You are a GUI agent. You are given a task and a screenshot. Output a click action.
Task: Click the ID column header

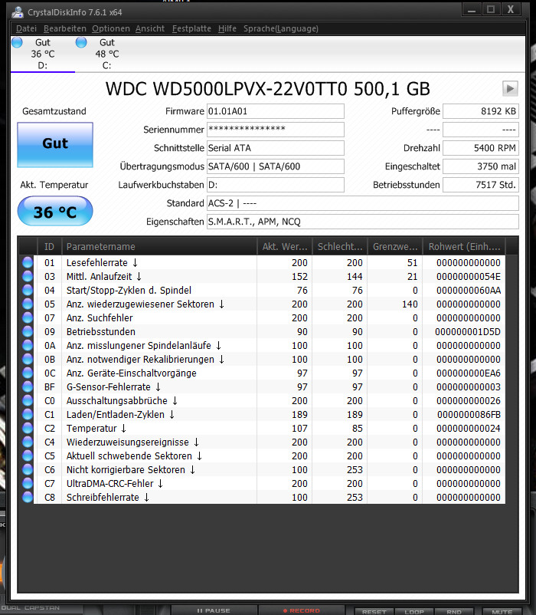(49, 246)
